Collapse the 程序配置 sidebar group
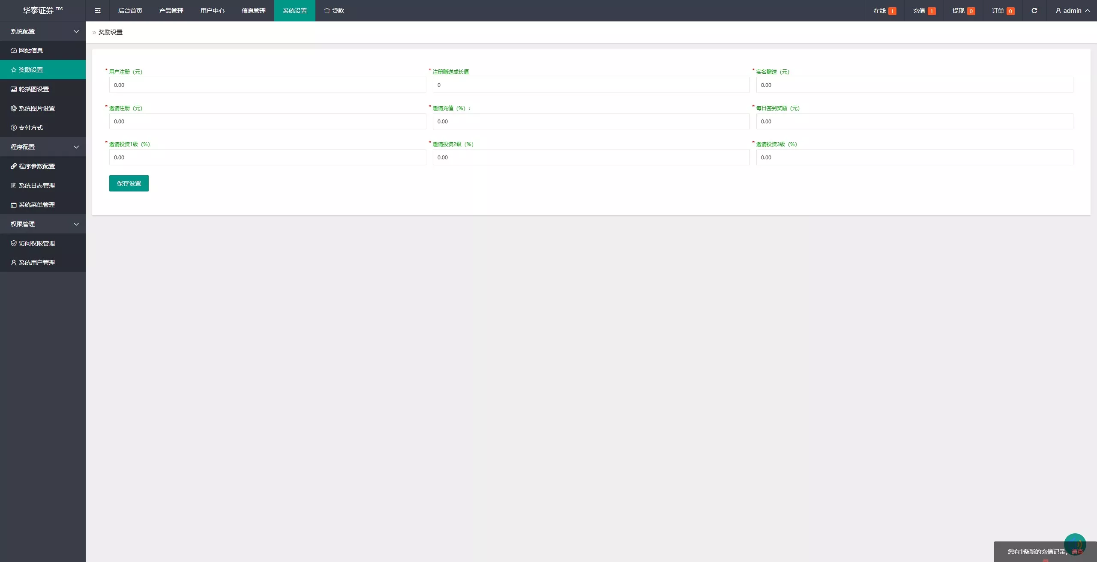The height and width of the screenshot is (562, 1097). [43, 147]
